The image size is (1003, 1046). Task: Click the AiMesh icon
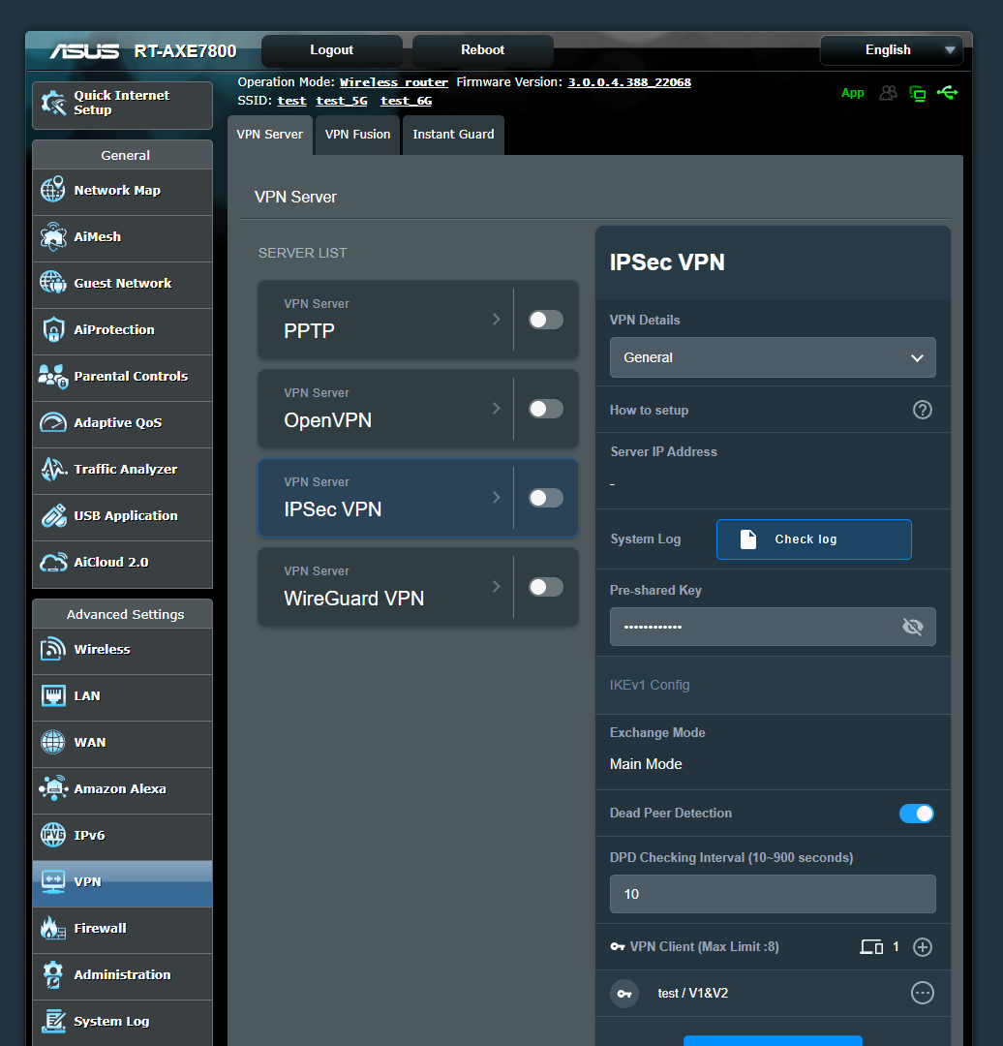click(x=53, y=236)
